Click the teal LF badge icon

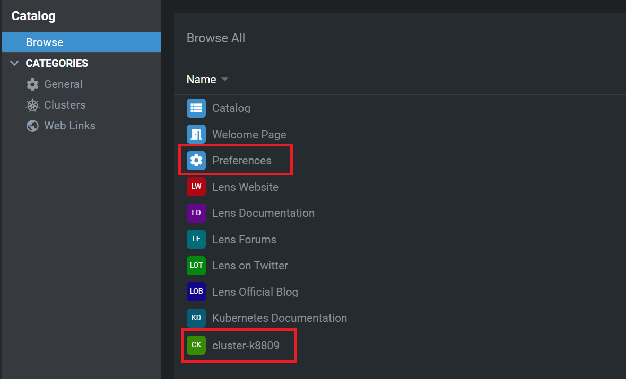(x=196, y=240)
